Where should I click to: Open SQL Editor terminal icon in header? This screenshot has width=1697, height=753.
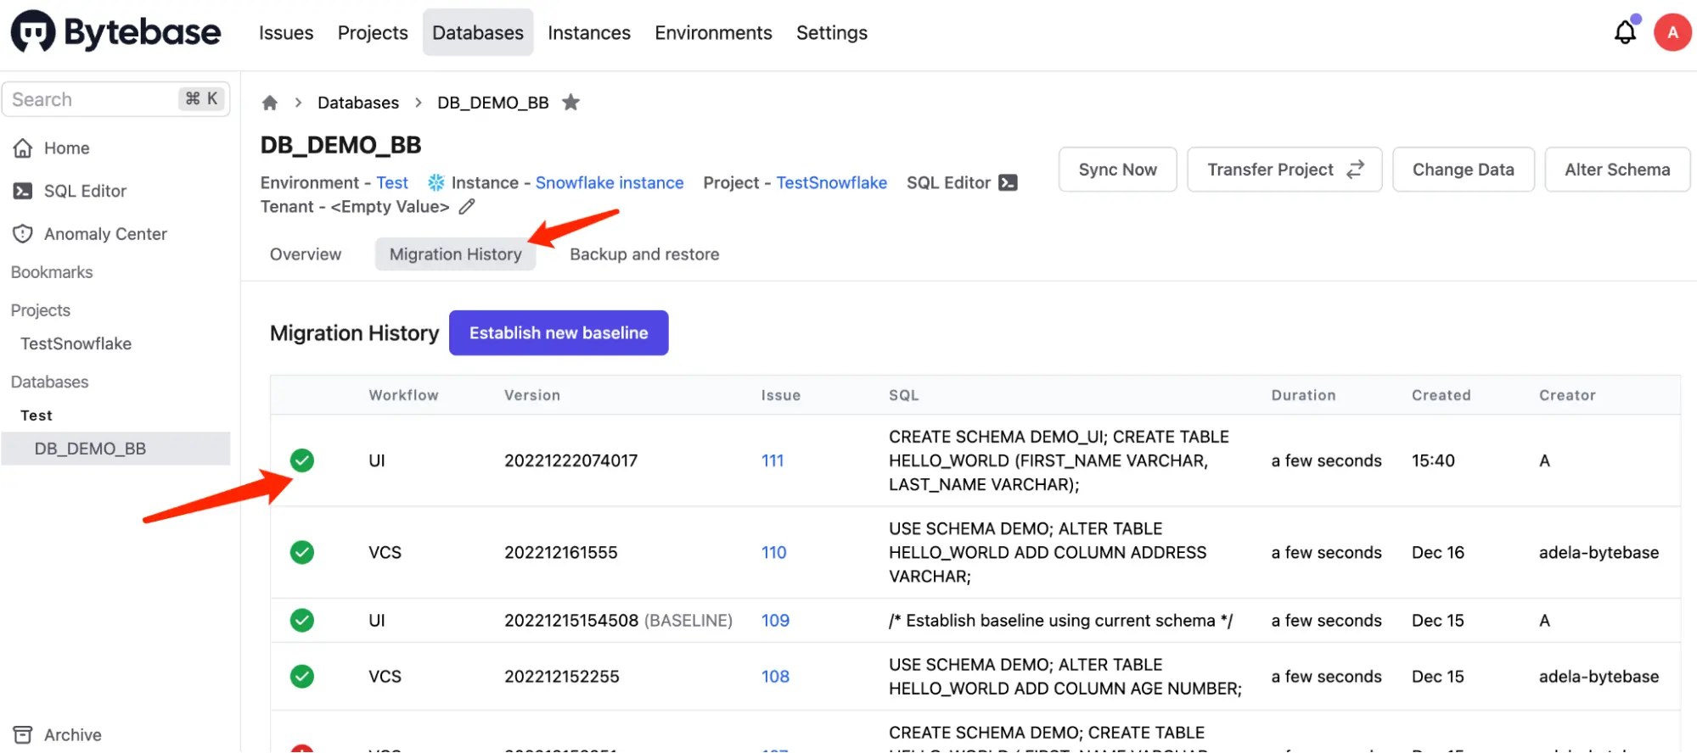pyautogui.click(x=1008, y=182)
